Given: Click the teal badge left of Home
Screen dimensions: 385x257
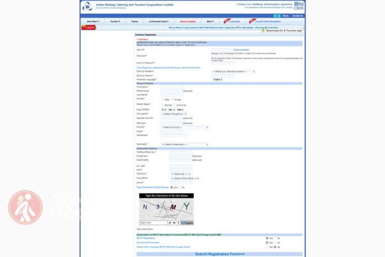Looking at the screenshot, I should pos(277,16).
